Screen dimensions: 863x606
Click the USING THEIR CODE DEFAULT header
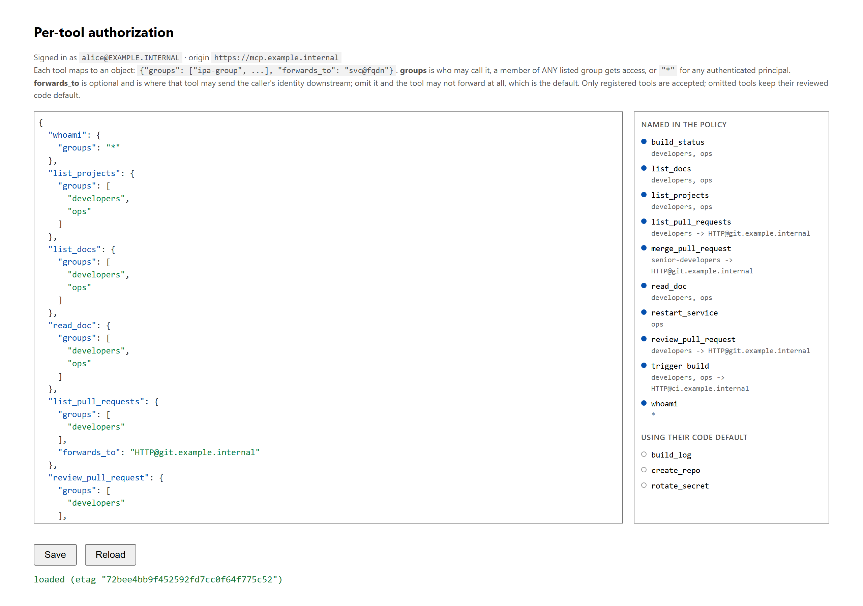coord(694,437)
